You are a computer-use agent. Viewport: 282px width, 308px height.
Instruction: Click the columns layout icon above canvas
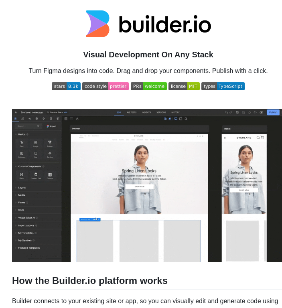coord(66,119)
